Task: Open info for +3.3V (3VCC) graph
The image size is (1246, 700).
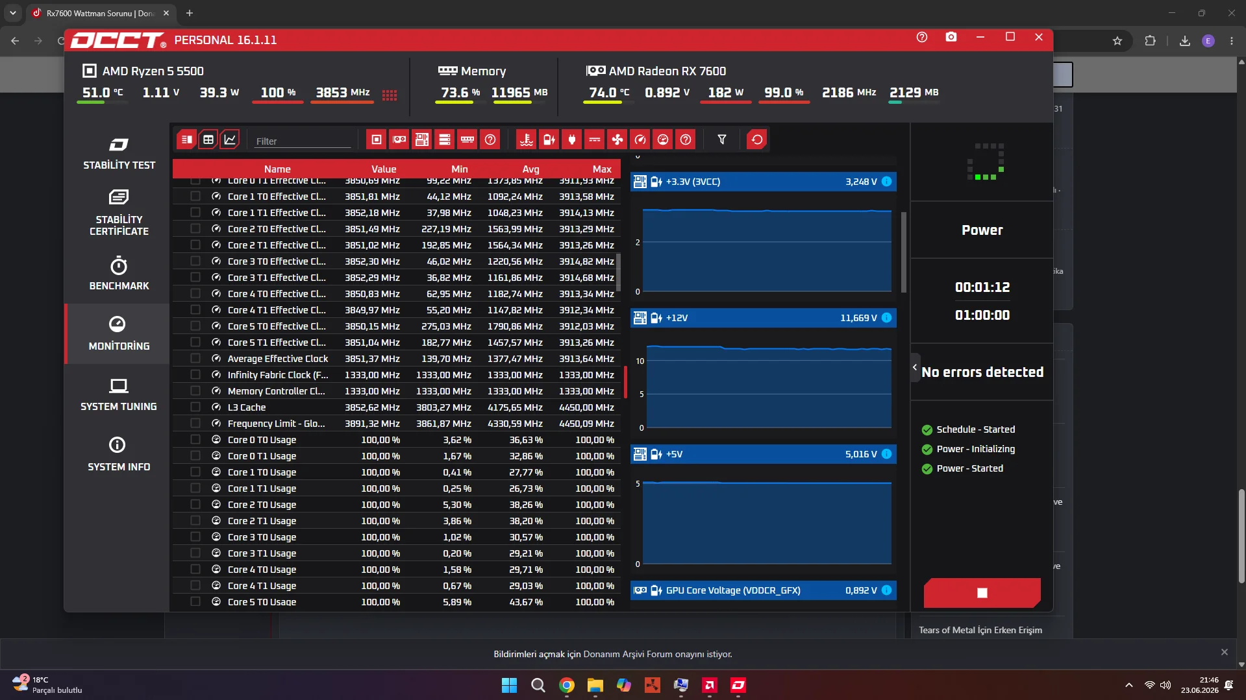Action: 887,182
